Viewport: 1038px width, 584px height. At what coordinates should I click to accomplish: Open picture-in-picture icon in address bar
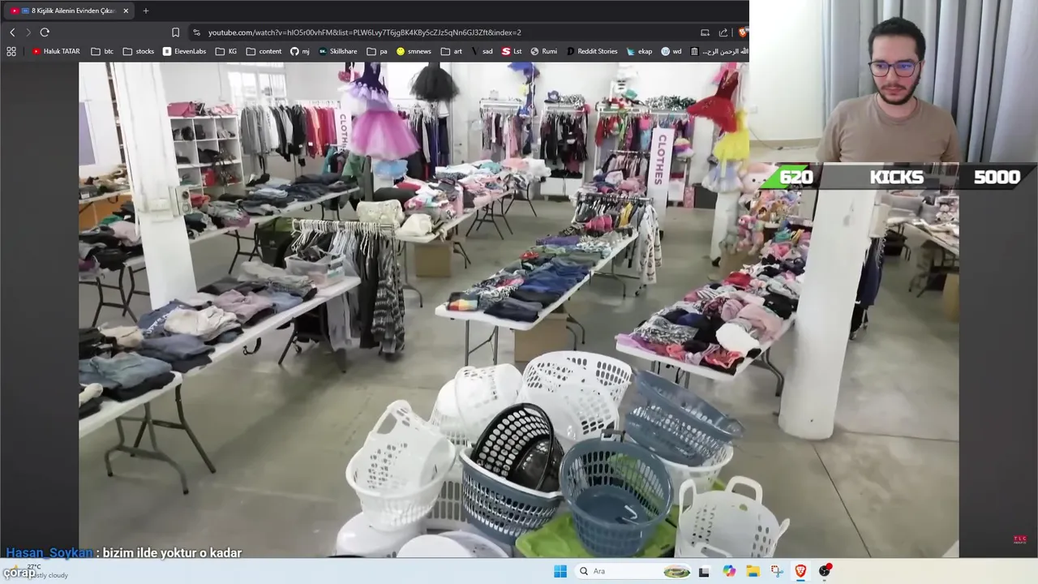[x=705, y=32]
